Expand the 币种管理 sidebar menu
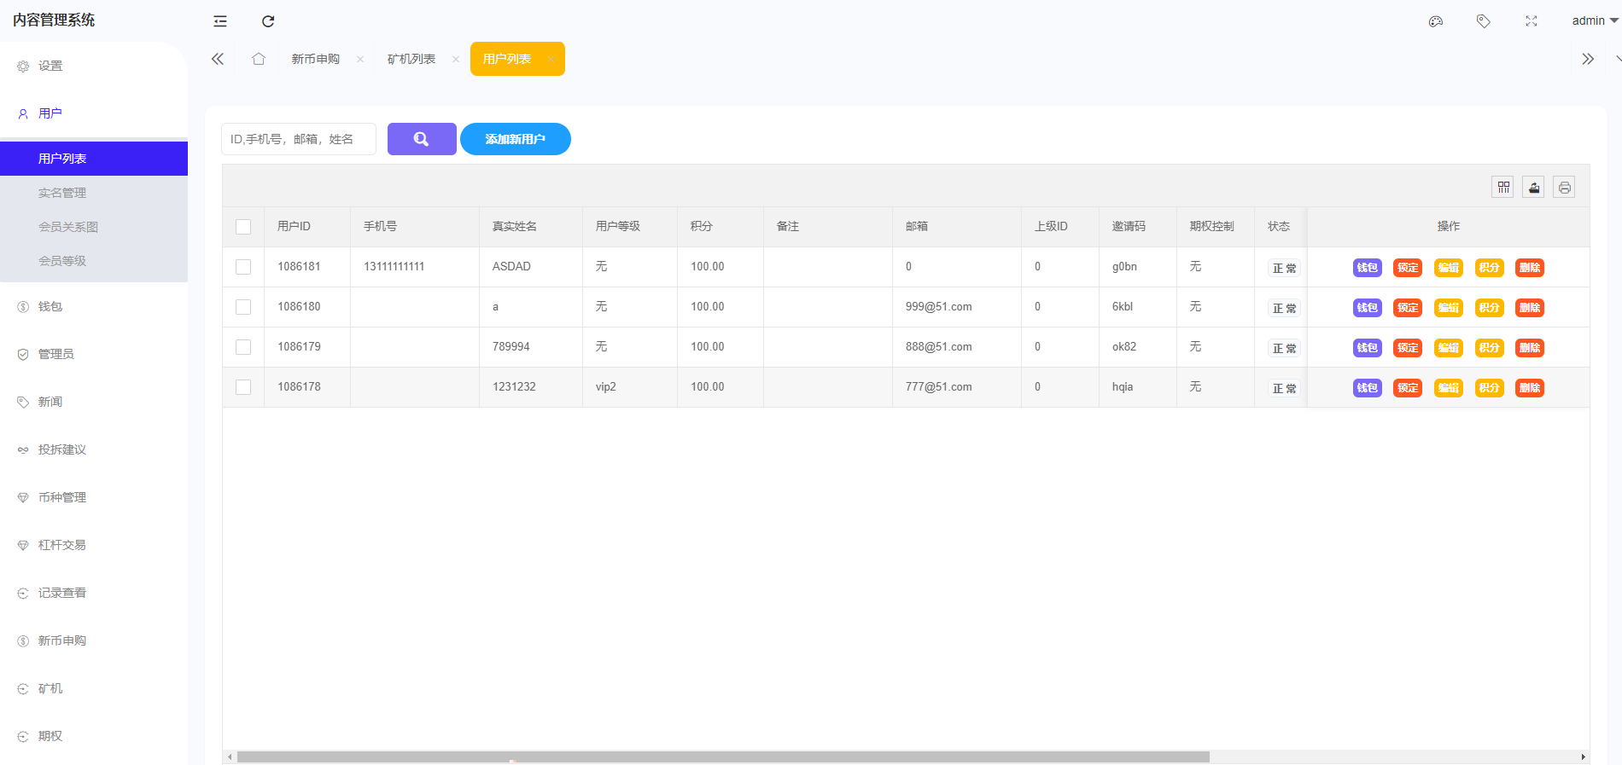This screenshot has height=765, width=1622. [61, 497]
